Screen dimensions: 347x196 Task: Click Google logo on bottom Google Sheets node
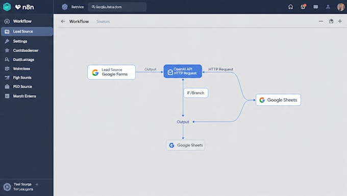[171, 145]
